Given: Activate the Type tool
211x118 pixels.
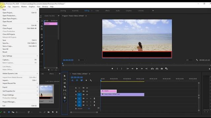Looking at the screenshot, I should 65,101.
